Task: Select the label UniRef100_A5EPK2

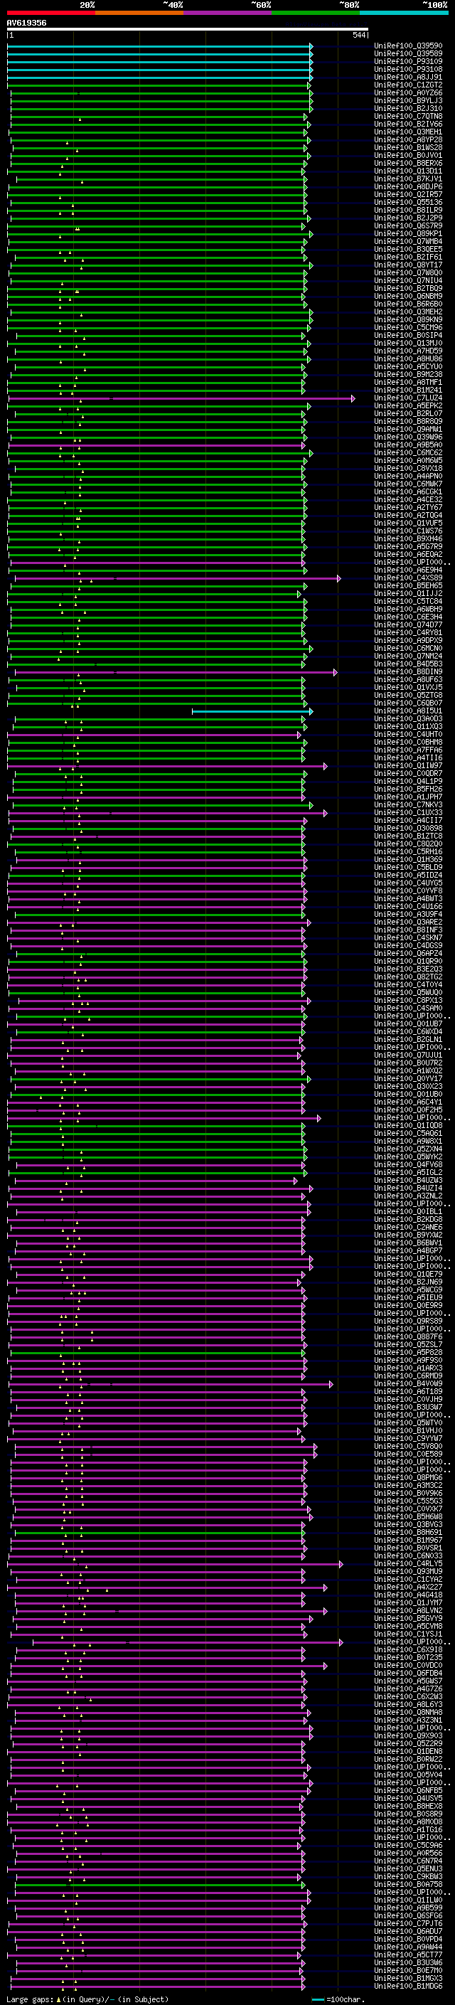Action: [408, 405]
